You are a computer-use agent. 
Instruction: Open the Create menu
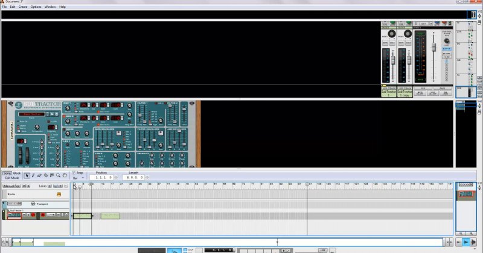coord(22,7)
